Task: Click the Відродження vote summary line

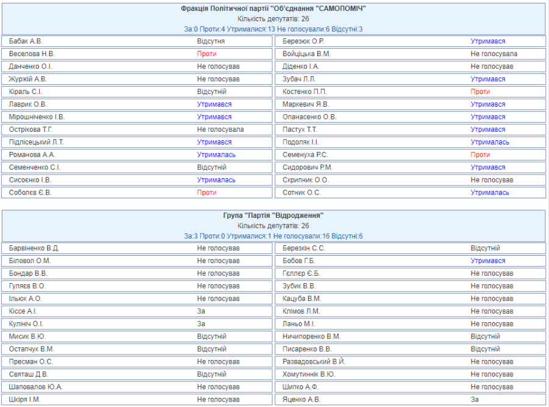Action: [x=273, y=236]
